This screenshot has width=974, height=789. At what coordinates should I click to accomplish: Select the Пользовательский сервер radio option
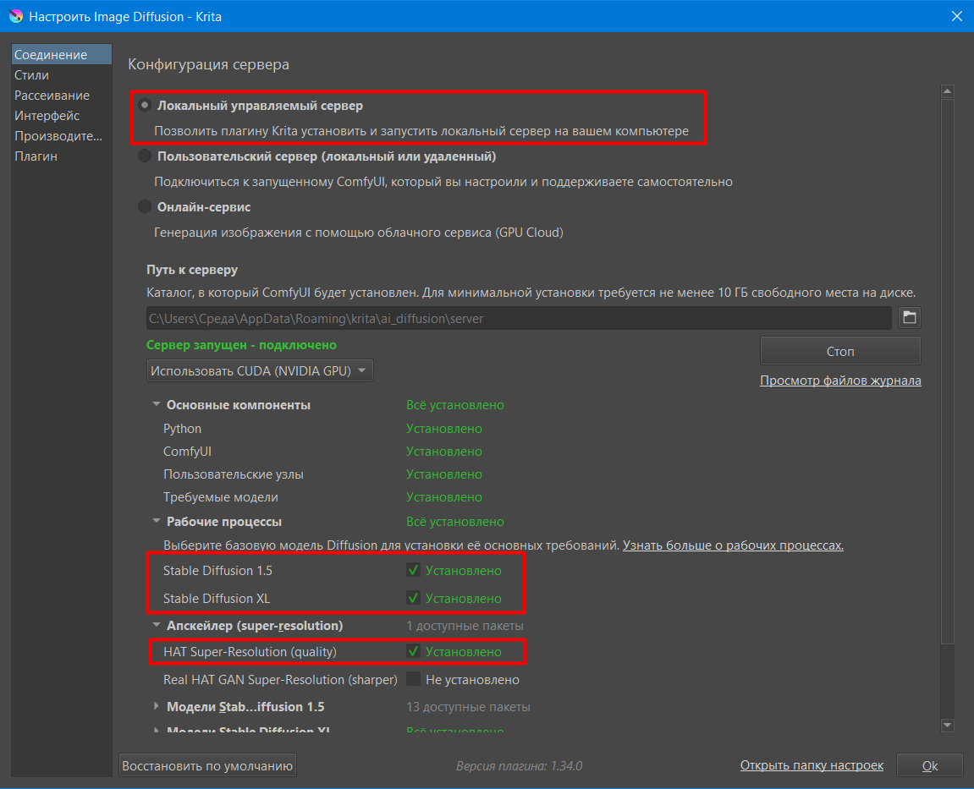145,156
